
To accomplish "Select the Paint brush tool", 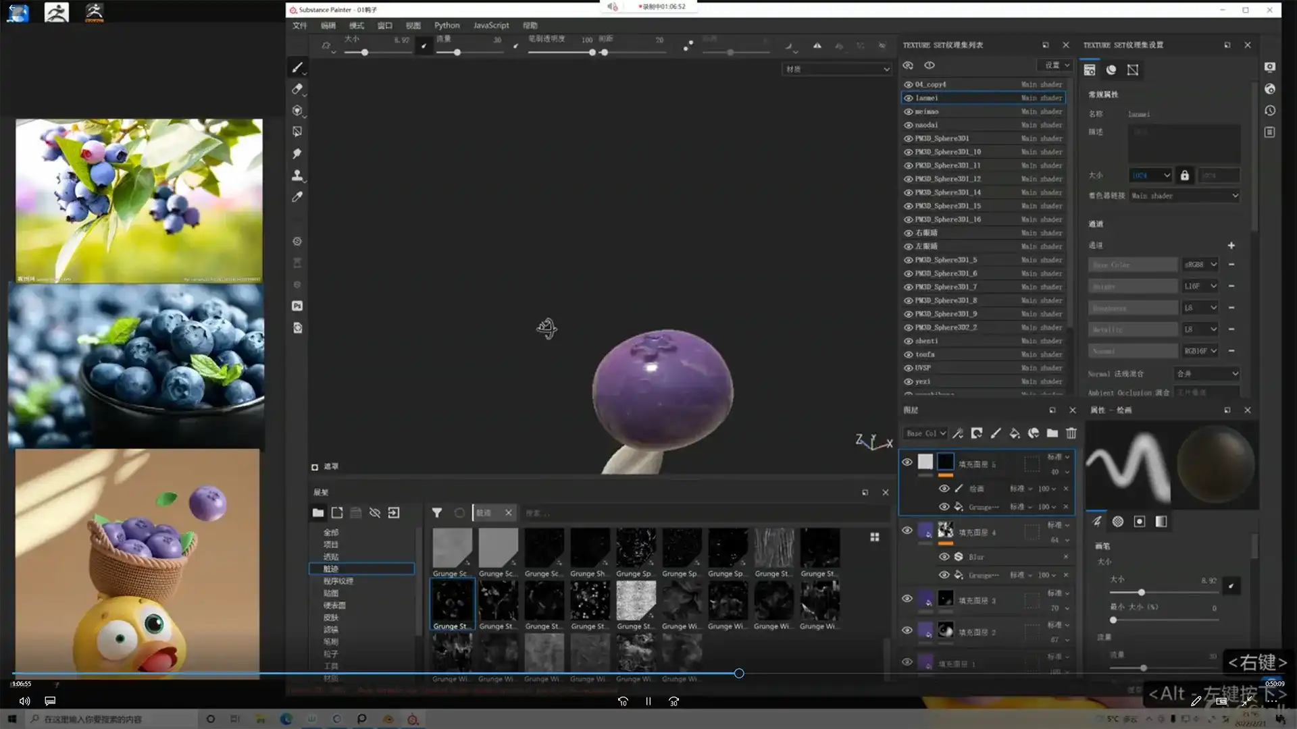I will 297,67.
